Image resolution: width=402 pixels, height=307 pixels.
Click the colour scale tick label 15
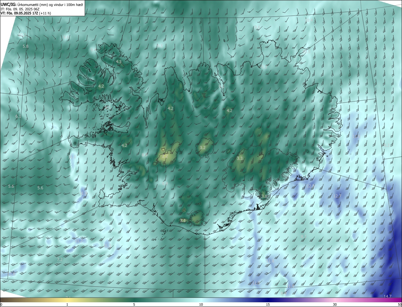(268, 304)
